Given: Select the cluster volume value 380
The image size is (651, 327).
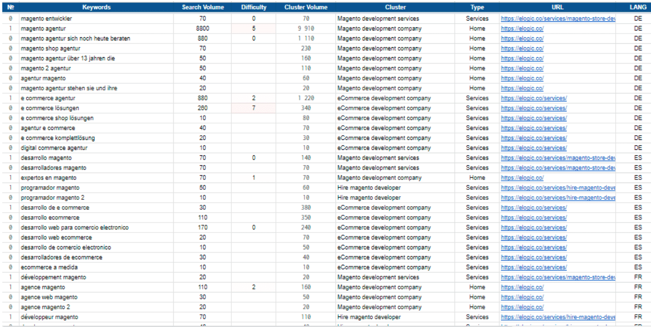Looking at the screenshot, I should pyautogui.click(x=306, y=208).
